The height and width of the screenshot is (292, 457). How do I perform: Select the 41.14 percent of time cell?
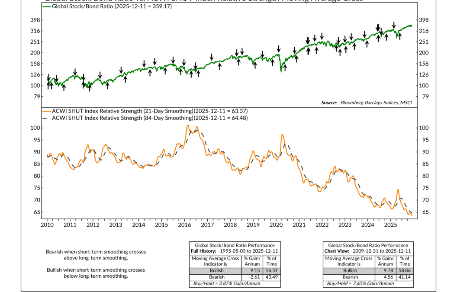(x=405, y=277)
